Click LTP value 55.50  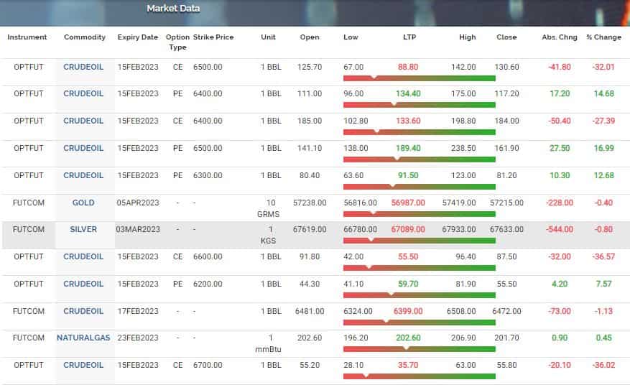(408, 256)
